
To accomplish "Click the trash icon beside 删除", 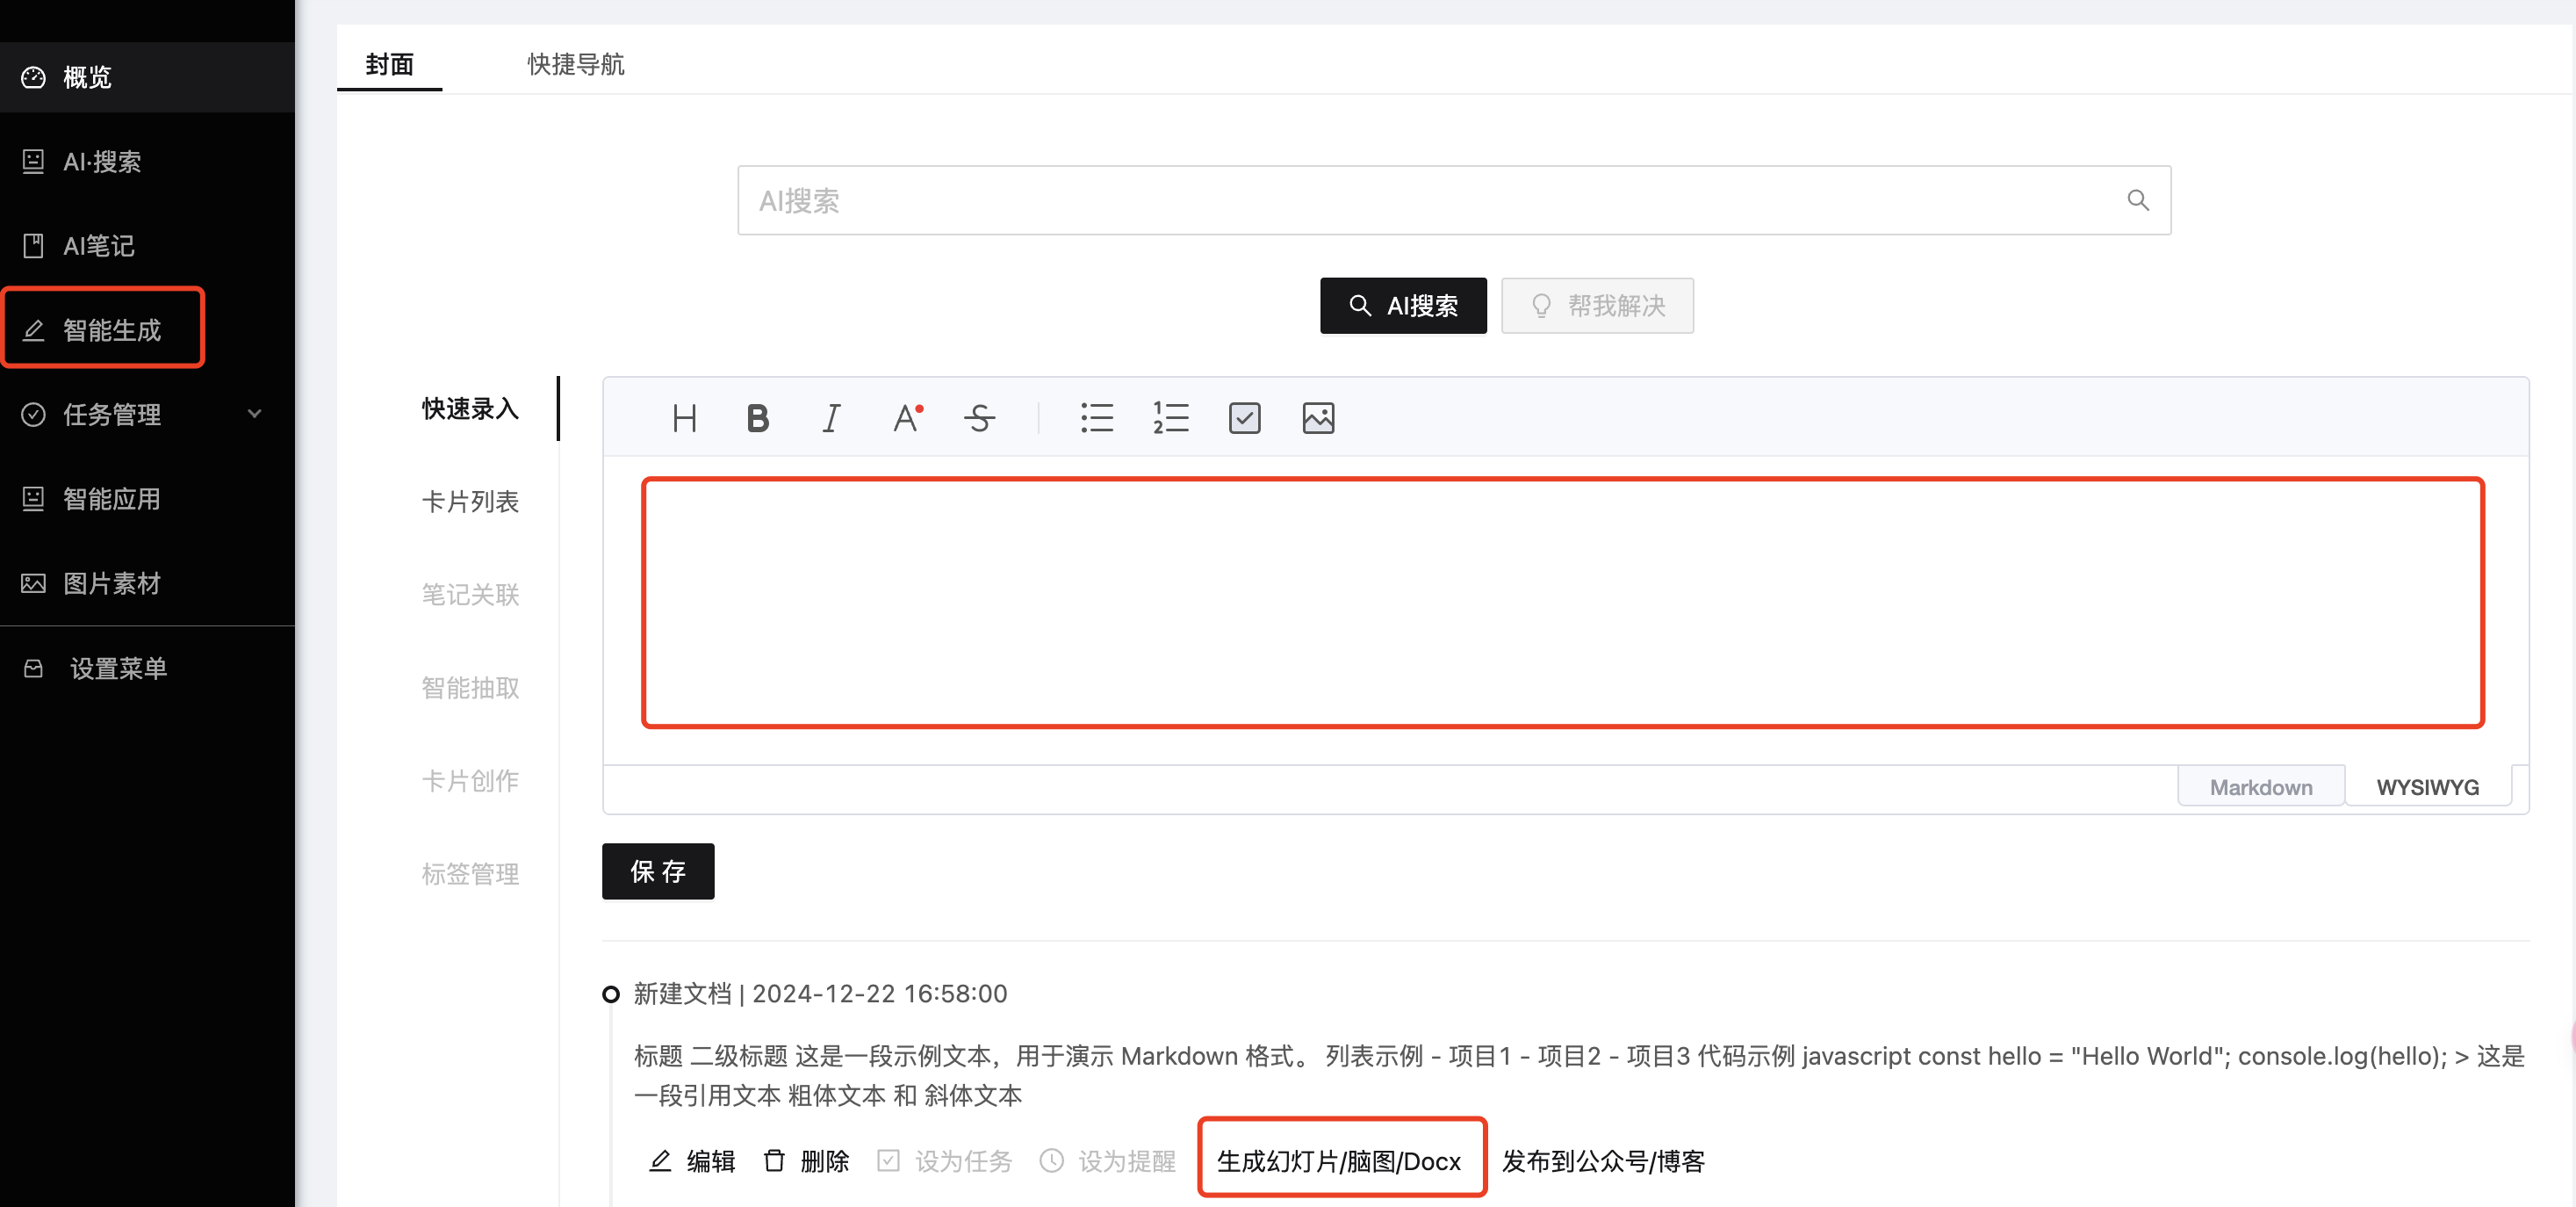I will [774, 1160].
